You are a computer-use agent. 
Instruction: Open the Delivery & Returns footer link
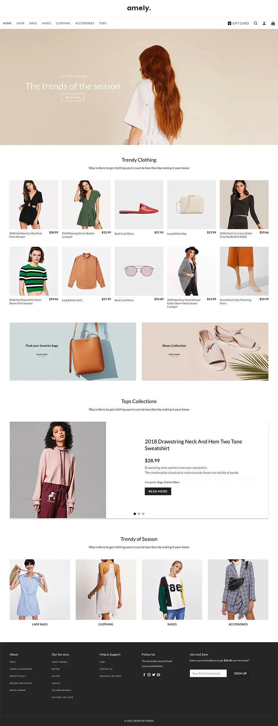click(x=111, y=676)
